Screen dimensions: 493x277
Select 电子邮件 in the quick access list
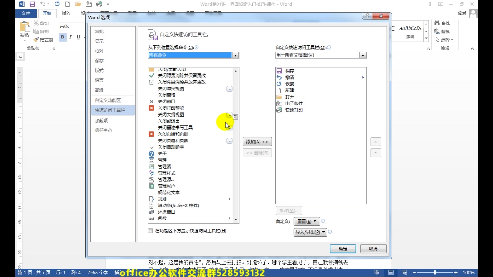pos(320,103)
